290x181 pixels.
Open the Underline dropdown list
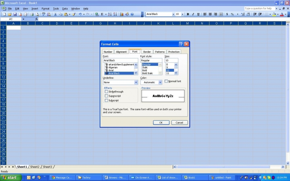pyautogui.click(x=136, y=82)
